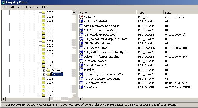
Task: Select key 0016 in the tree
Action: pyautogui.click(x=50, y=79)
